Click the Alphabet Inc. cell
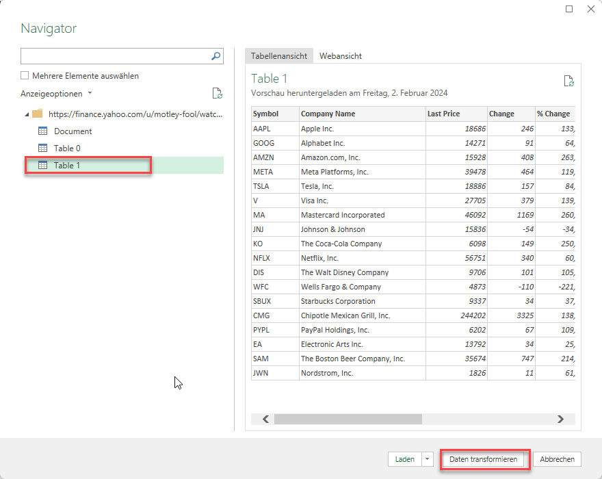The image size is (602, 479). 363,143
